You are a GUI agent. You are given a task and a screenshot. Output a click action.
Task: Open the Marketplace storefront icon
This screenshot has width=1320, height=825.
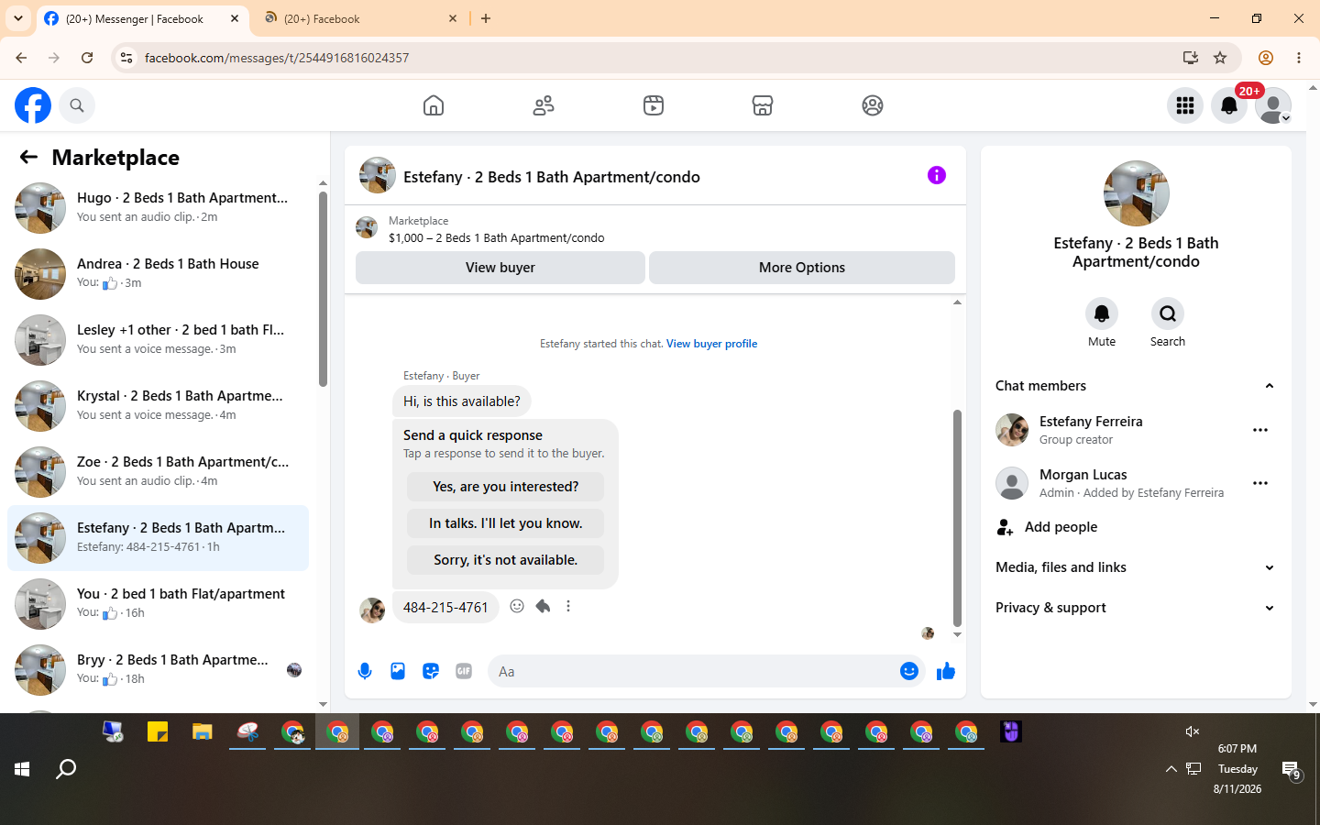coord(763,105)
